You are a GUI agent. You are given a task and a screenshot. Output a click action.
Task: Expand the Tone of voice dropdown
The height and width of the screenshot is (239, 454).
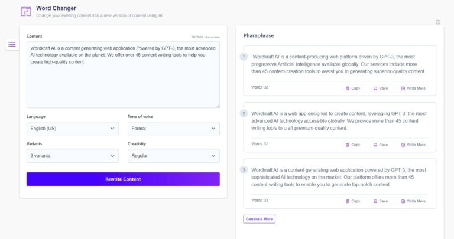[173, 128]
